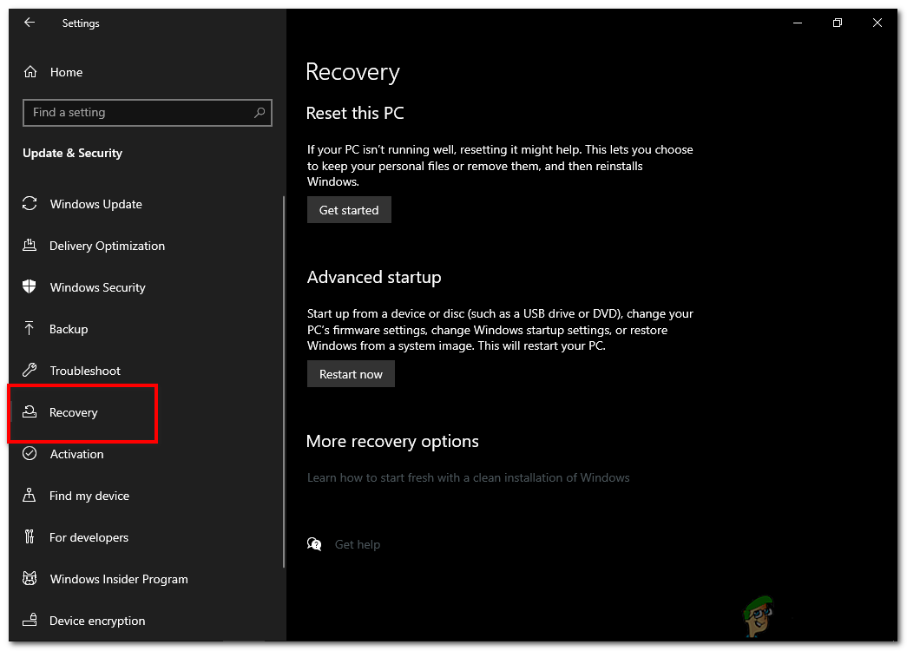Click the Get help icon
This screenshot has width=907, height=651.
(x=314, y=543)
